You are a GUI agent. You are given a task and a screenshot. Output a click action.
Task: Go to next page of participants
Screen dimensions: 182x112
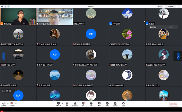[178, 56]
